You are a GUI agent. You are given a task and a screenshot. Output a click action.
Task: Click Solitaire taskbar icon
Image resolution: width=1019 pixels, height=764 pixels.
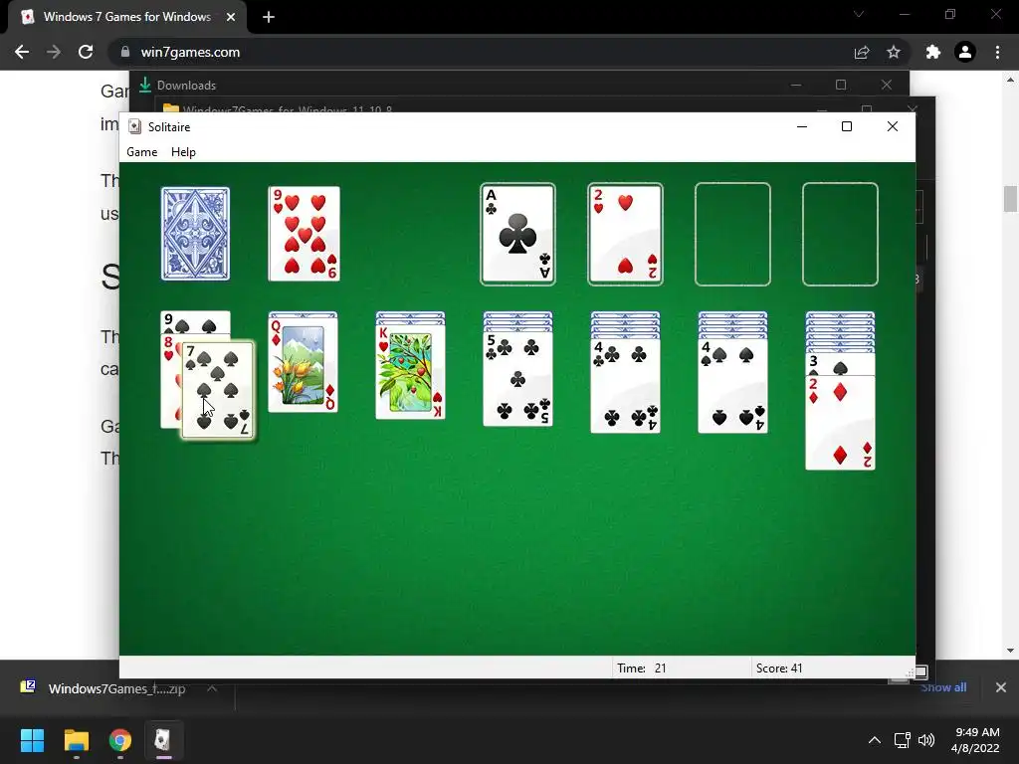pos(163,740)
